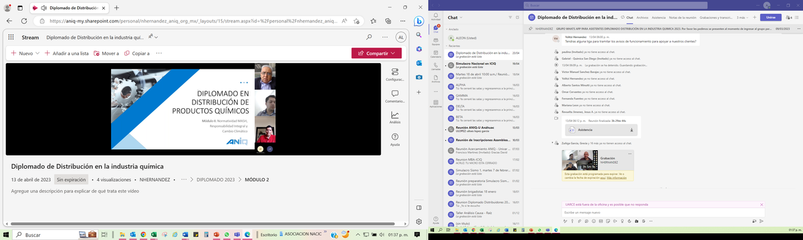This screenshot has height=240, width=803.
Task: Open Outlook icon in Edge sidebar
Action: 419,63
